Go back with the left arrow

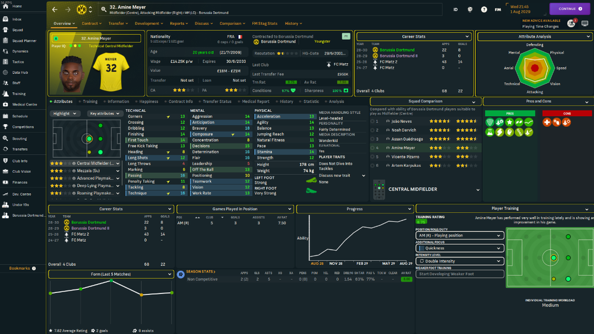[x=55, y=10]
